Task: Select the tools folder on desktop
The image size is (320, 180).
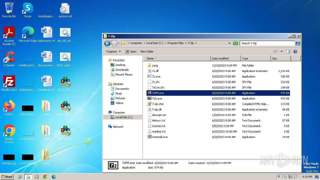Action: tap(46, 157)
